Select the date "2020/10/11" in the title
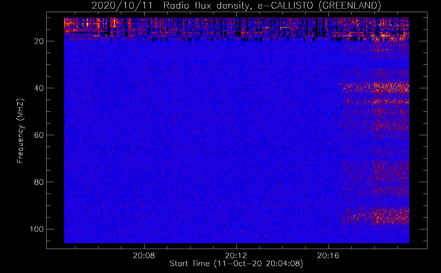This screenshot has height=273, width=441. [x=122, y=5]
